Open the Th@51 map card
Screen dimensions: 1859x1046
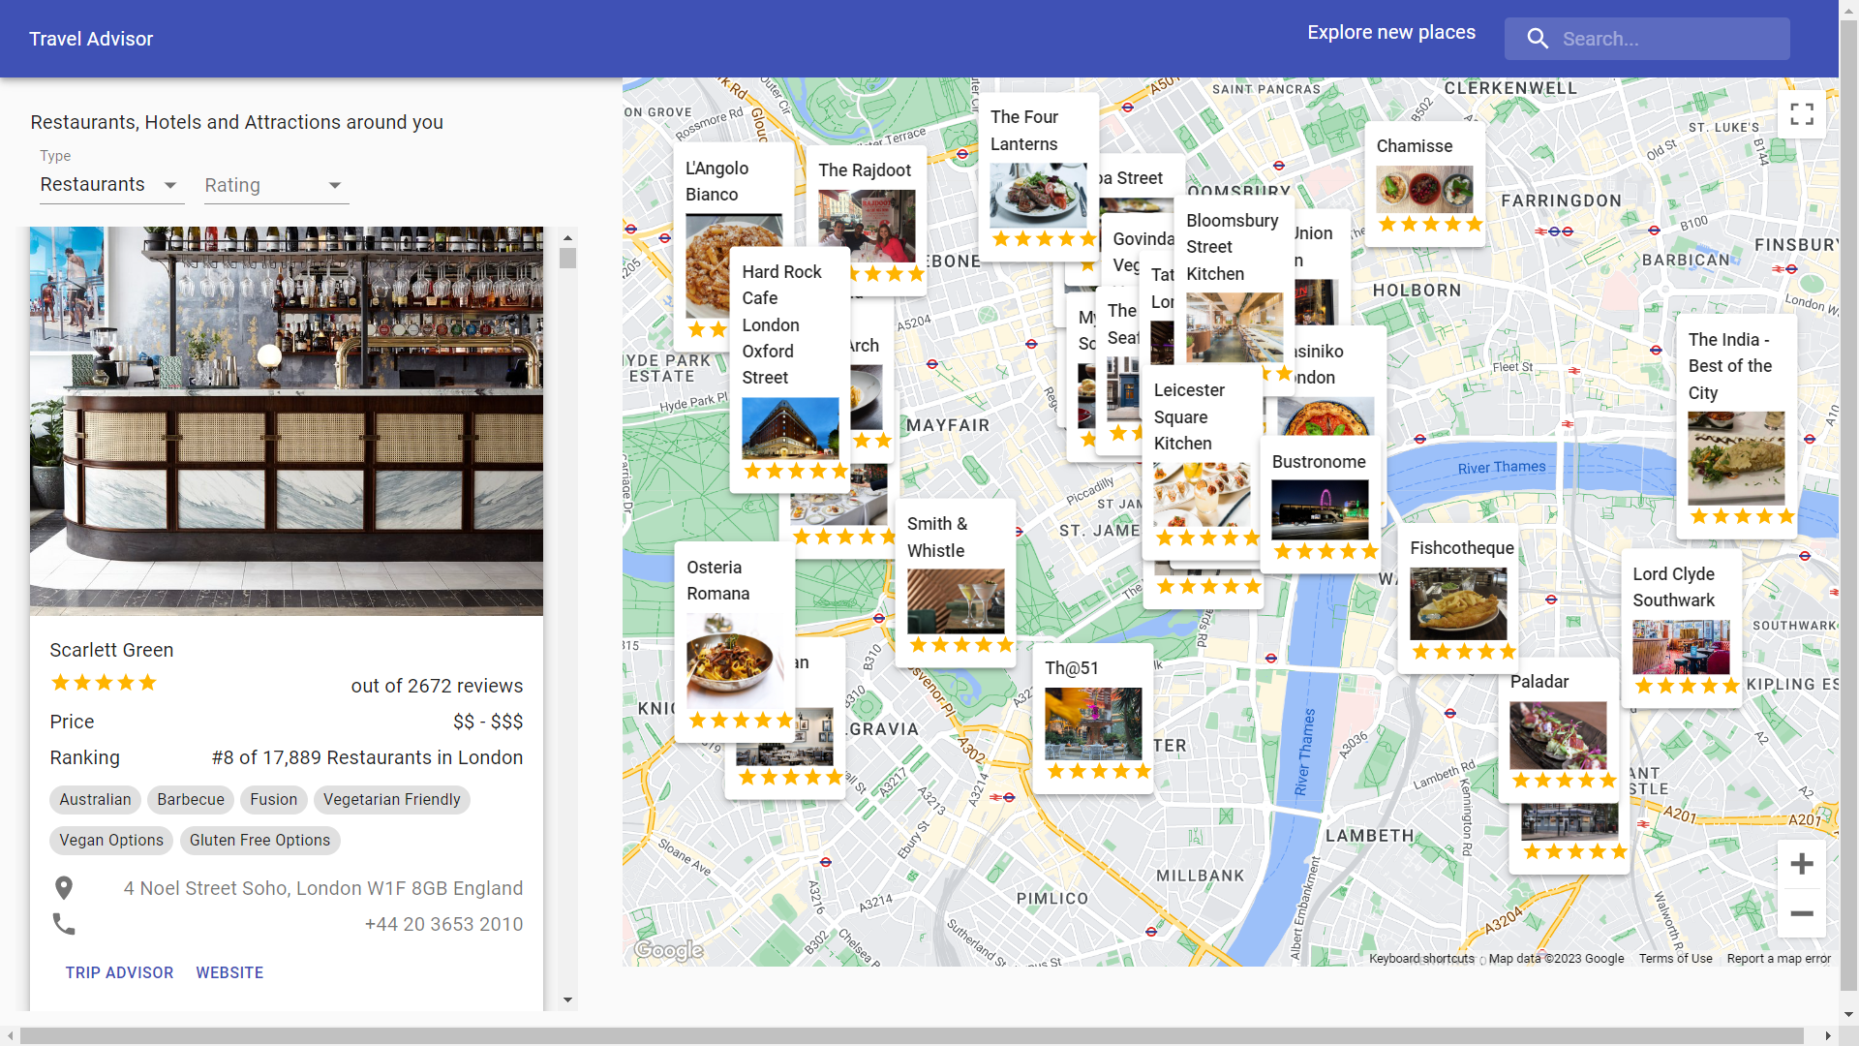coord(1093,719)
